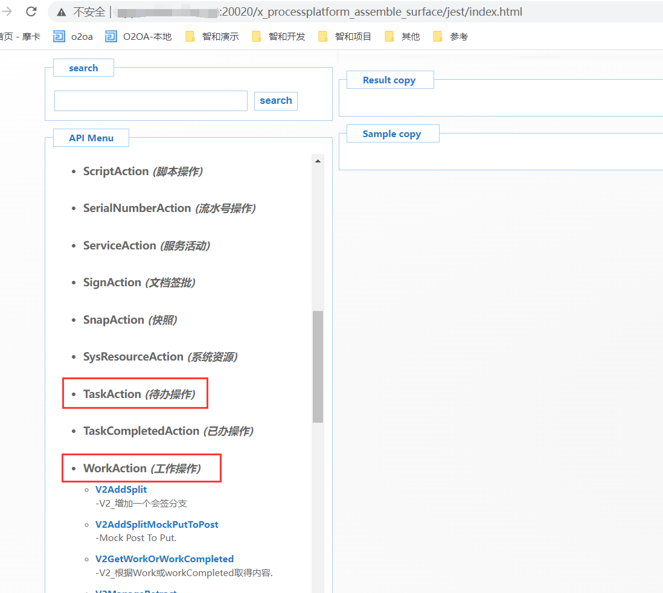Open the o2oa bookmark
Viewport: 663px width, 593px height.
(73, 37)
